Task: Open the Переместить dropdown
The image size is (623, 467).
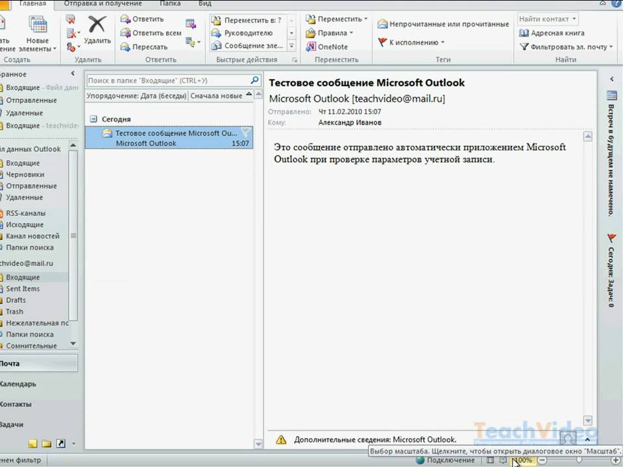Action: point(337,19)
